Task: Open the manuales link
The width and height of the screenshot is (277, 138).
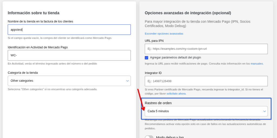Action: [257, 64]
